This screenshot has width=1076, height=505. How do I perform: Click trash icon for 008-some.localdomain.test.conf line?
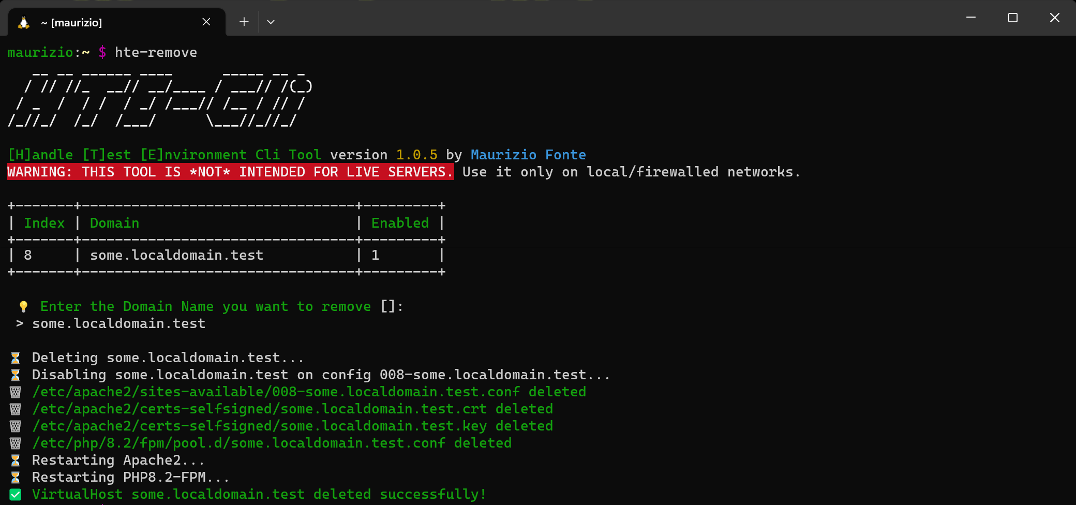(16, 392)
